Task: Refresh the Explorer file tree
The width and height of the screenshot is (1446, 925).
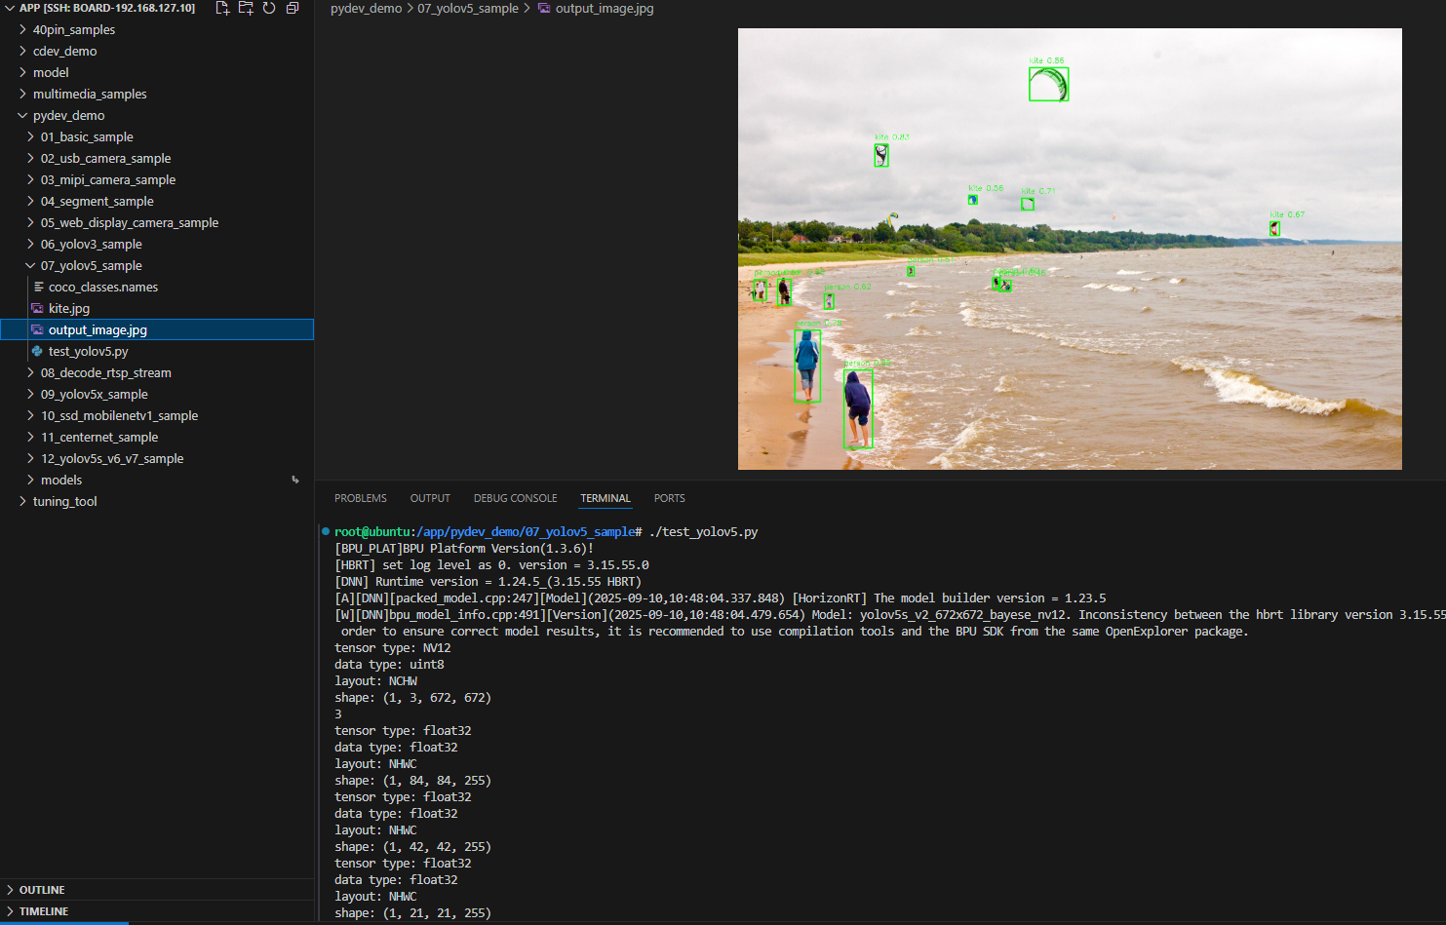Action: (269, 8)
